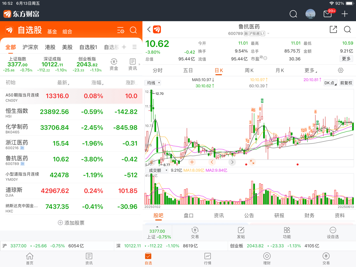Image resolution: width=356 pixels, height=267 pixels.
Task: Open the user profile avatar
Action: (310, 14)
